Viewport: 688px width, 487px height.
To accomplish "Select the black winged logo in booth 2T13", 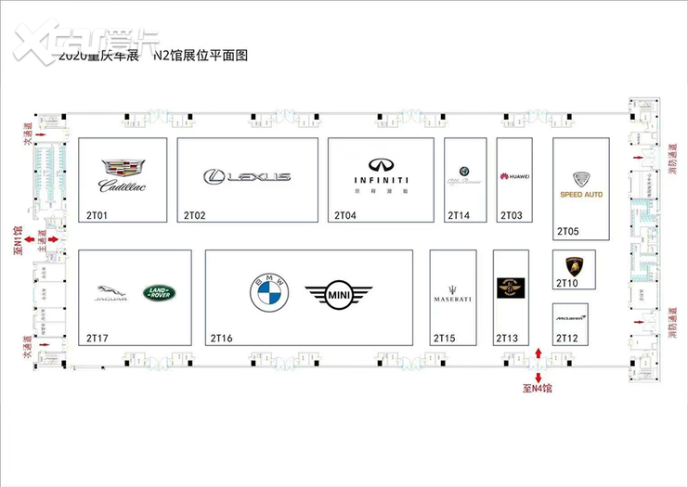I will pos(511,288).
